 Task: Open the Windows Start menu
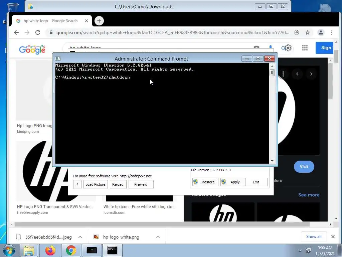pyautogui.click(x=9, y=250)
